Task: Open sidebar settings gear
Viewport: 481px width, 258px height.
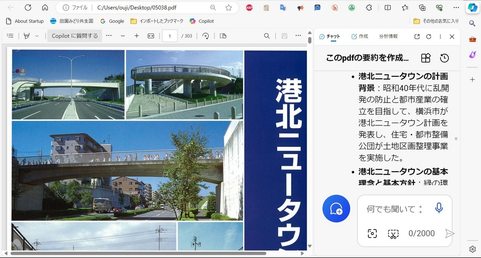Action: 472,248
